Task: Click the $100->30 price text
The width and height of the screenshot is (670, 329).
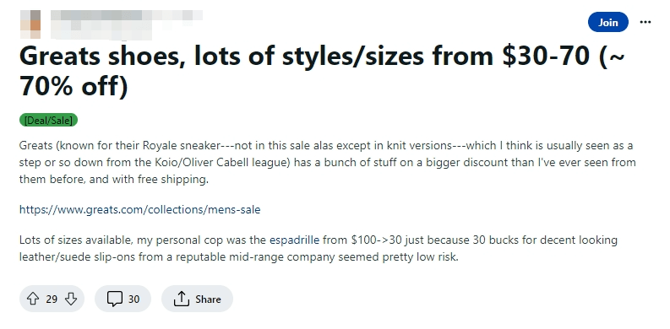Action: (377, 240)
